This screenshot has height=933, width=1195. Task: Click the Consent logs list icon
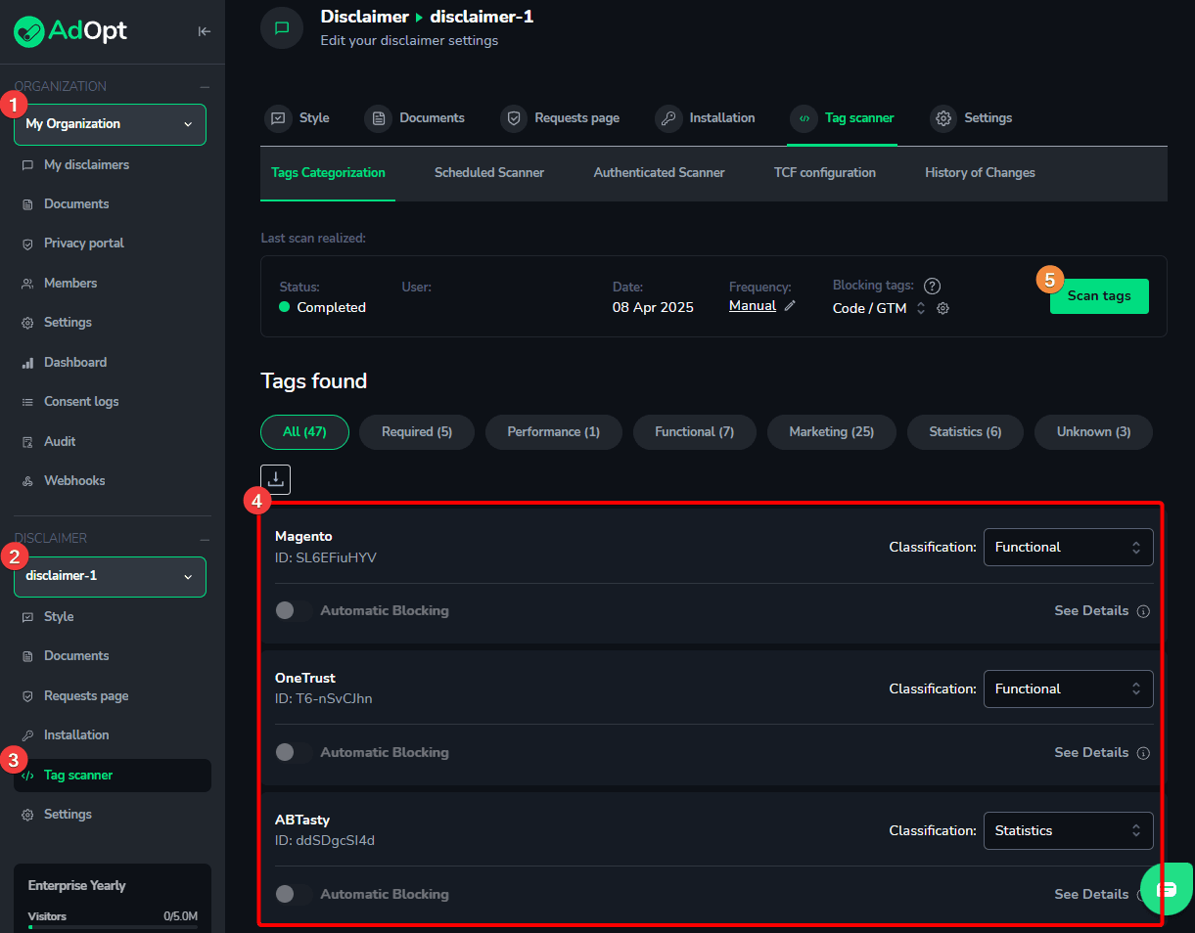(x=27, y=402)
